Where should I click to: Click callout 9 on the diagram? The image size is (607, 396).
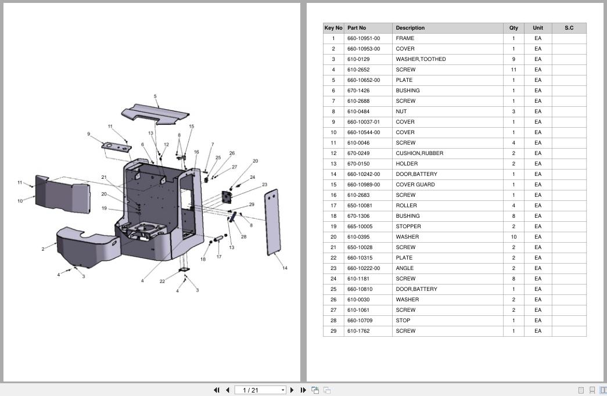pos(89,134)
